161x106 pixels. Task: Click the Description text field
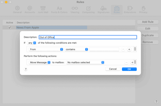tap(88, 37)
